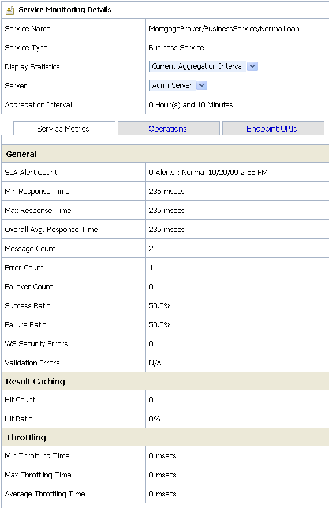Click the SLA Alert Count value
Viewport: 329px width, 508px height.
208,173
